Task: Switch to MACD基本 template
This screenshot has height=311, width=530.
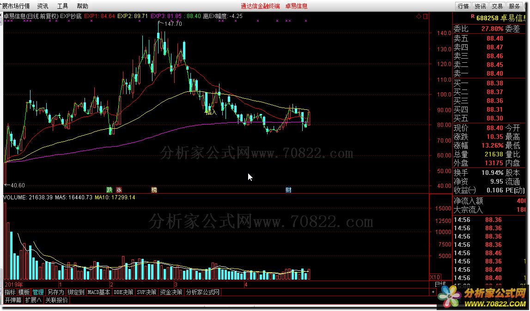Action: (99, 292)
